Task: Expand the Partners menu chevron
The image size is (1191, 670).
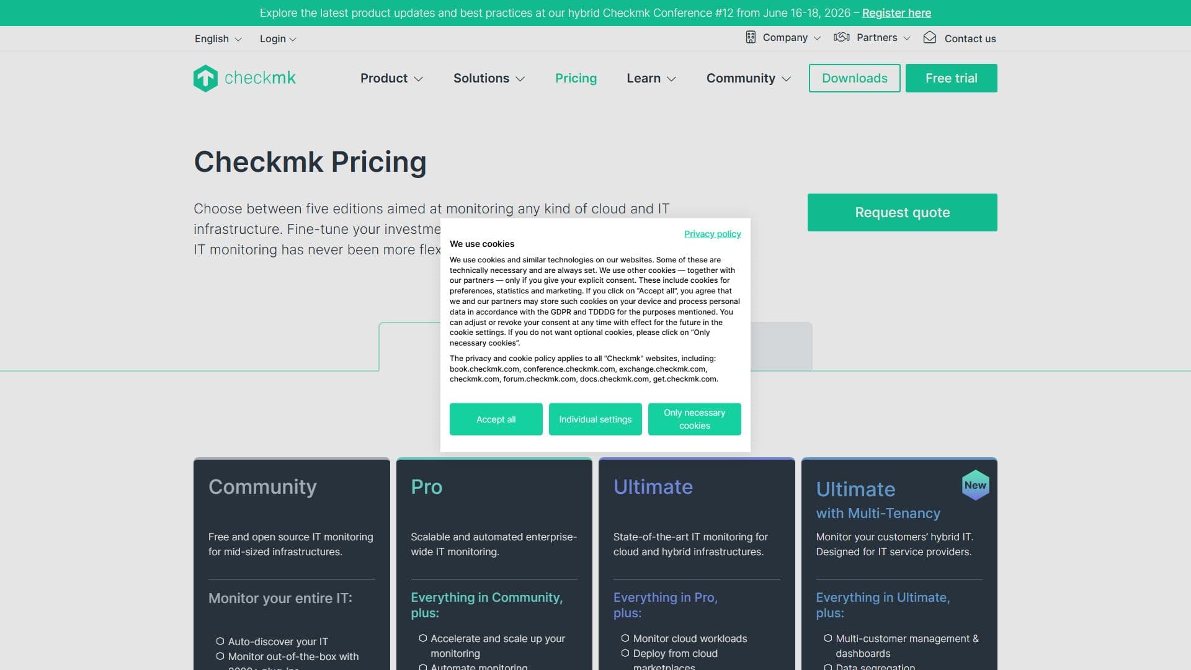Action: (x=906, y=38)
